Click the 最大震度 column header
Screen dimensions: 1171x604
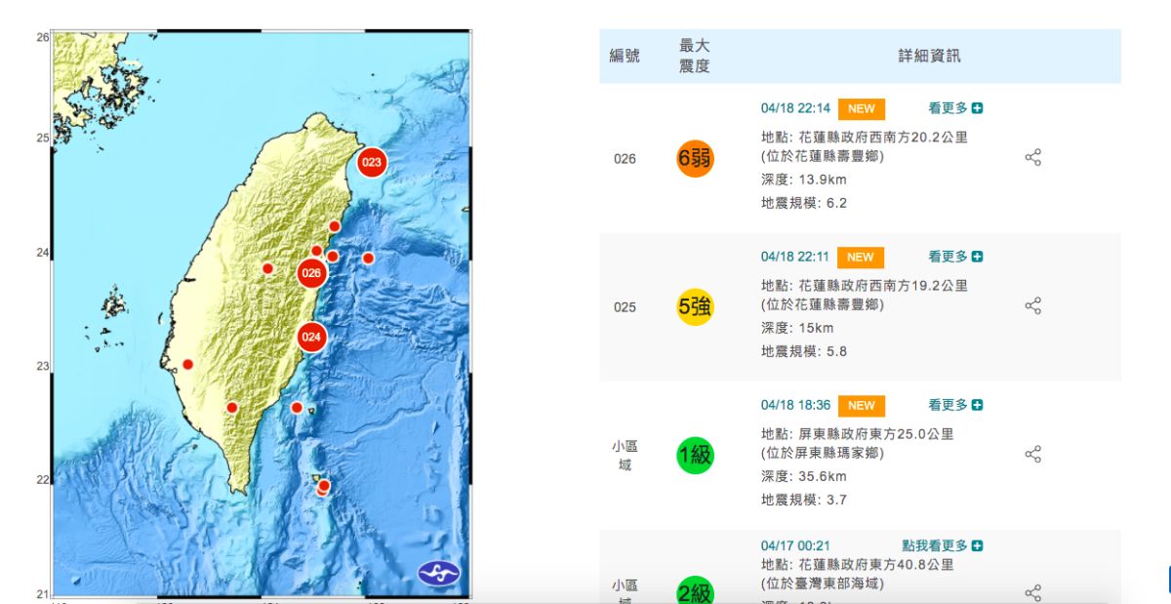[x=695, y=56]
